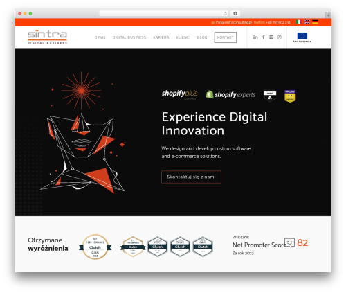
Task: Open the LinkedIn social icon
Action: coord(255,37)
